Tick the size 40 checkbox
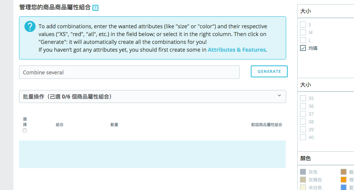 click(303, 137)
